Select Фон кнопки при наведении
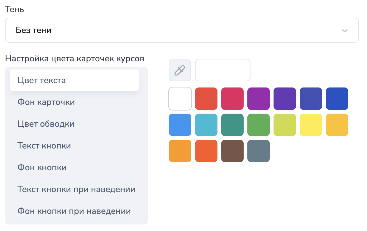367x231 pixels. pyautogui.click(x=74, y=211)
